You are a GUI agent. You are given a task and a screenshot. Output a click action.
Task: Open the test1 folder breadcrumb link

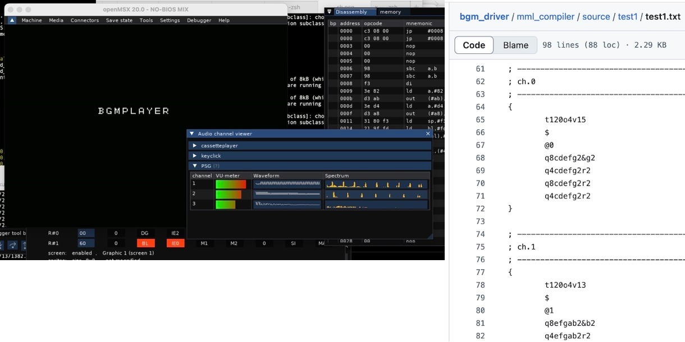[628, 16]
